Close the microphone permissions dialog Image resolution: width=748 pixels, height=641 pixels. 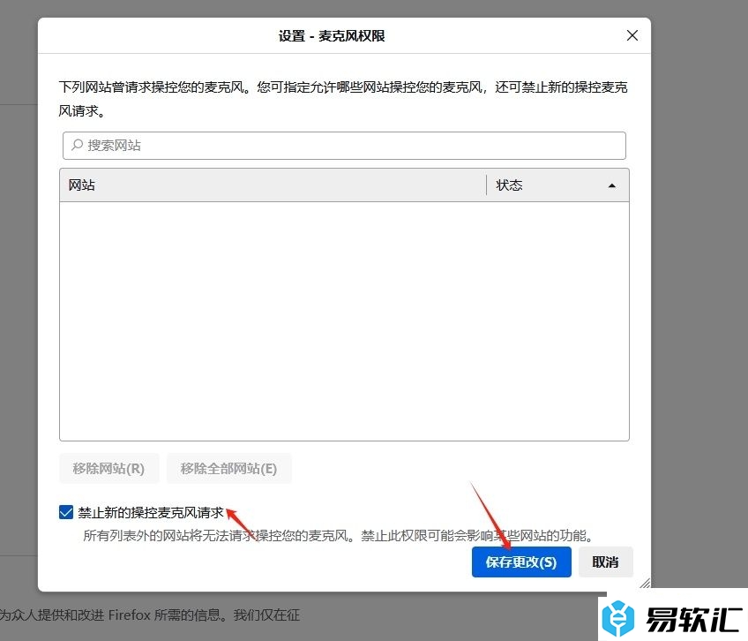(x=632, y=35)
